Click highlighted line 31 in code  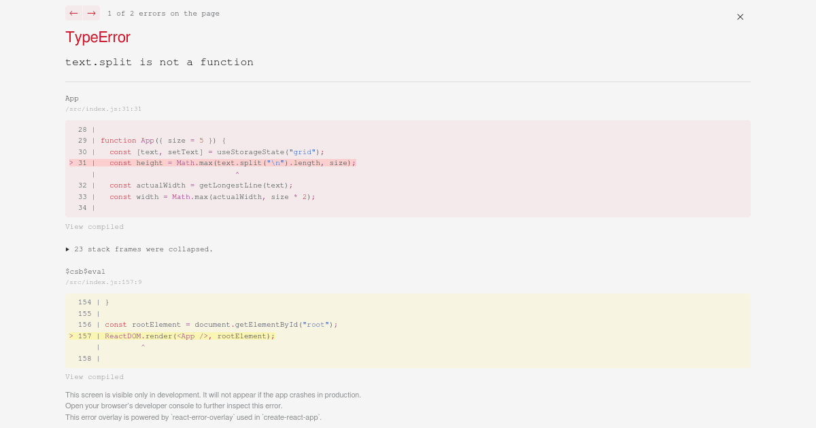click(213, 163)
